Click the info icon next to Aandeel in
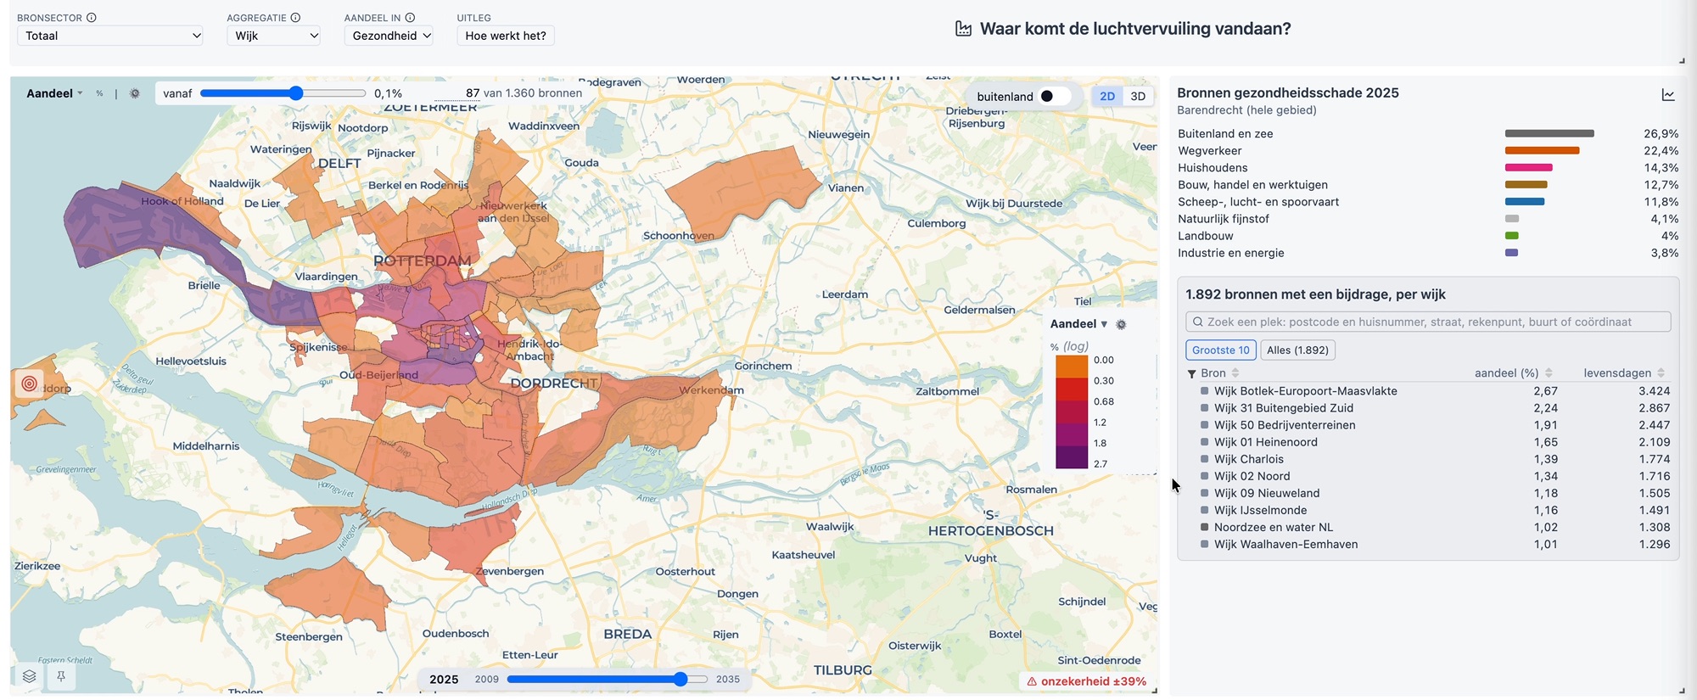Screen dimensions: 1697x700 point(410,18)
